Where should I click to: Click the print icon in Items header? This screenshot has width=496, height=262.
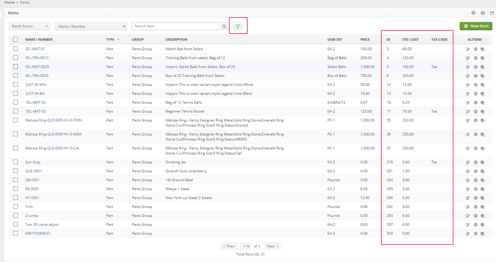click(x=483, y=13)
